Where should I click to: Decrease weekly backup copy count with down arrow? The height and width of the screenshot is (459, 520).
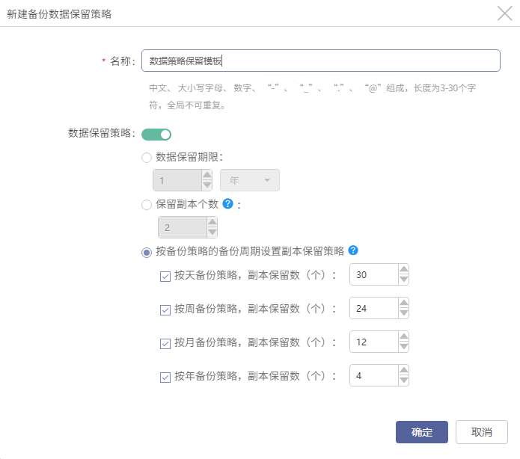coord(403,313)
